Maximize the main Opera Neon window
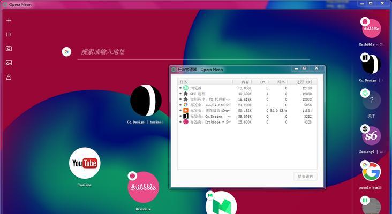Screen dimensions: 392x214 371,3
